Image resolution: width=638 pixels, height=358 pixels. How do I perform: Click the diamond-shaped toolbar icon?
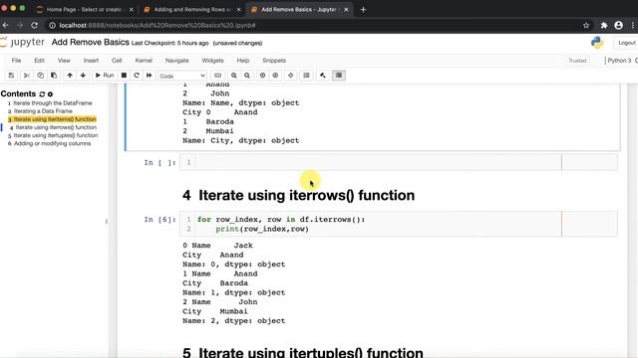coord(290,76)
